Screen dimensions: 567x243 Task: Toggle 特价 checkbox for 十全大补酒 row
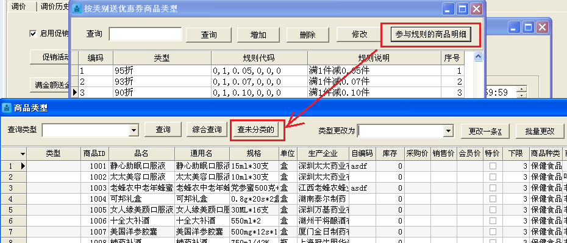tap(493, 220)
